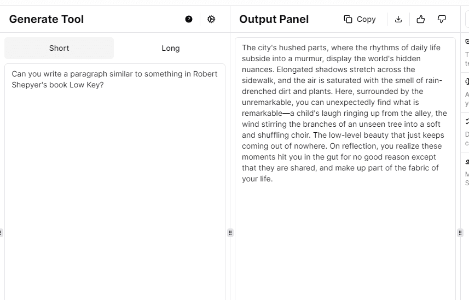Click the divider handle between input and output
469x300 pixels.
pyautogui.click(x=230, y=233)
